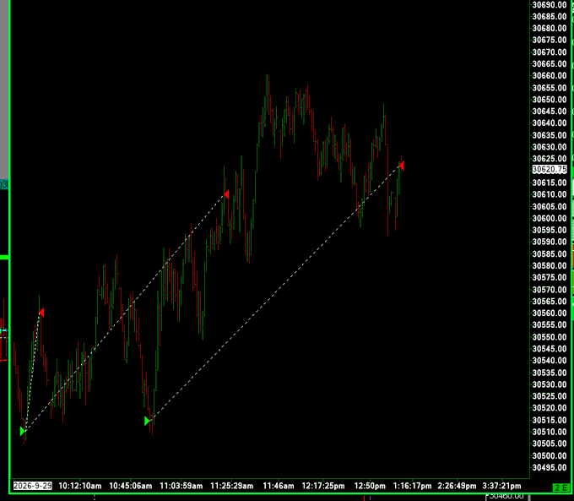Click the 30650.00 price axis label
The height and width of the screenshot is (501, 574).
coord(550,100)
